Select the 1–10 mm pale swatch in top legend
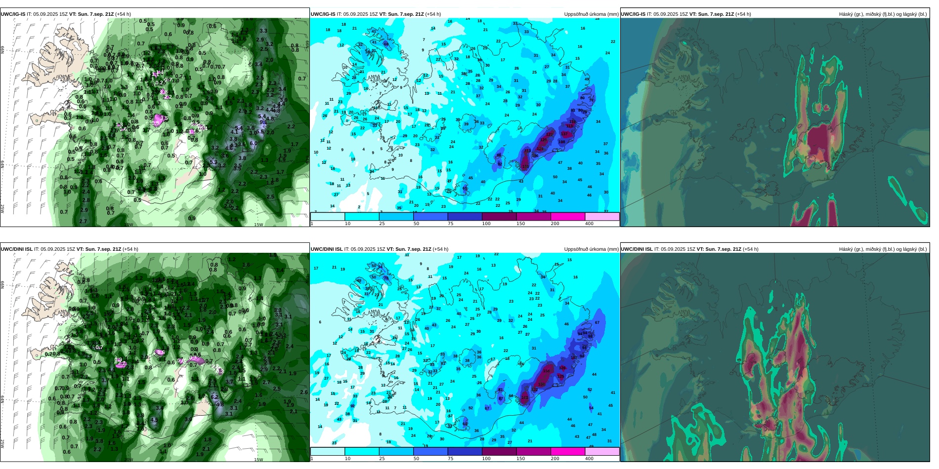This screenshot has width=939, height=469. [328, 217]
